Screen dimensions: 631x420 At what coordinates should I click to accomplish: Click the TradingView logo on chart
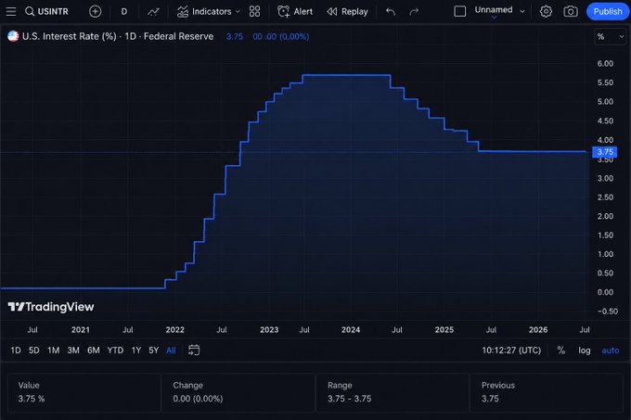click(51, 307)
